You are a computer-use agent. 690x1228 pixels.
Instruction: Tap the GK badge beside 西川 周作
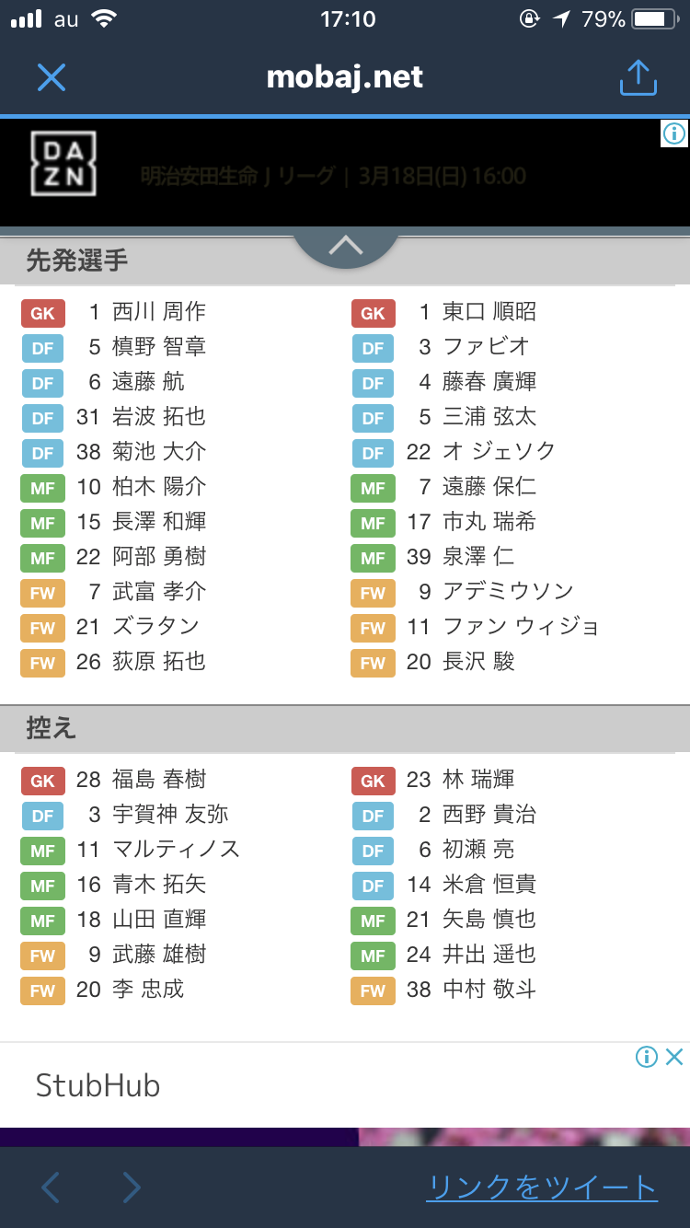coord(43,313)
